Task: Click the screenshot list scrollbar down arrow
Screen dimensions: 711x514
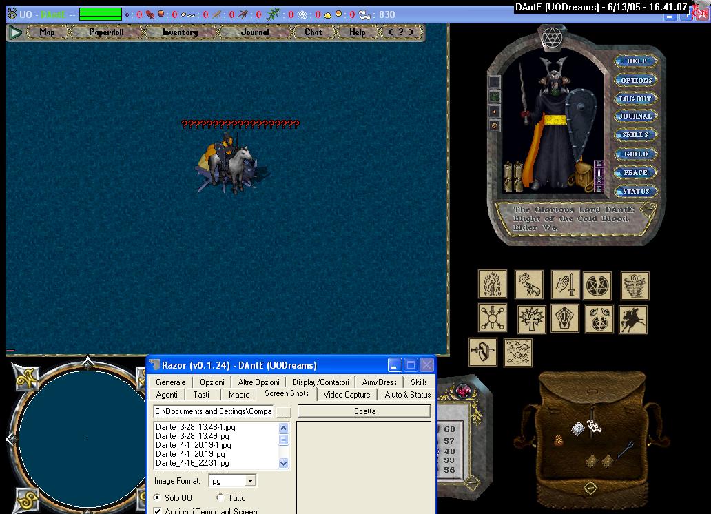Action: (283, 463)
